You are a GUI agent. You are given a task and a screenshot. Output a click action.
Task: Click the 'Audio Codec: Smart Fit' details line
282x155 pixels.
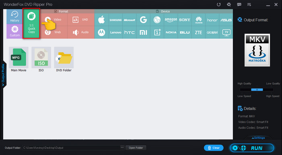click(253, 128)
